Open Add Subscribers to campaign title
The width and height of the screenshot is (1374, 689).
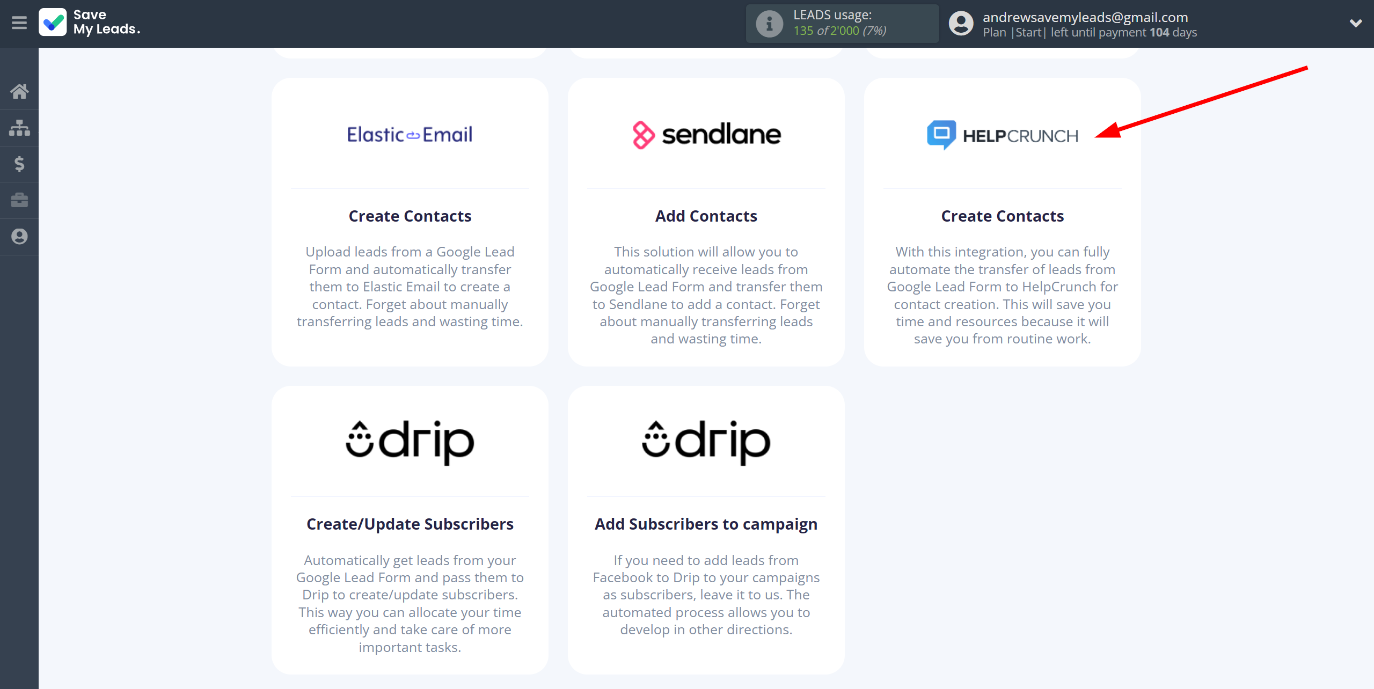[x=706, y=524]
